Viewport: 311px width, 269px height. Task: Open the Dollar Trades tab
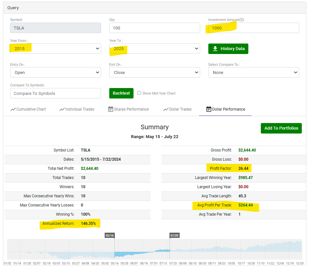[x=177, y=109]
